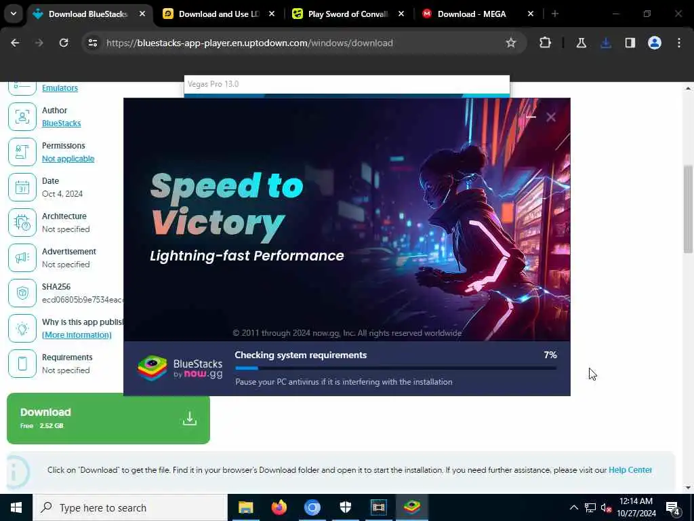This screenshot has height=521, width=694.
Task: Open a new browser tab
Action: [x=555, y=14]
